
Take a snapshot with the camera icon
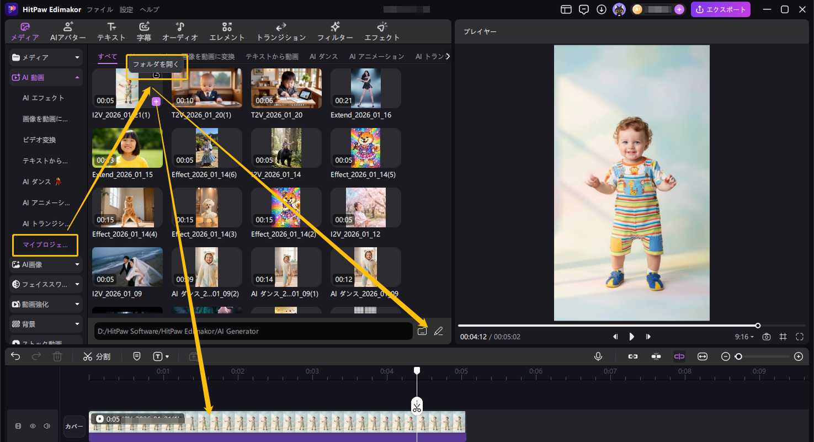tap(767, 337)
